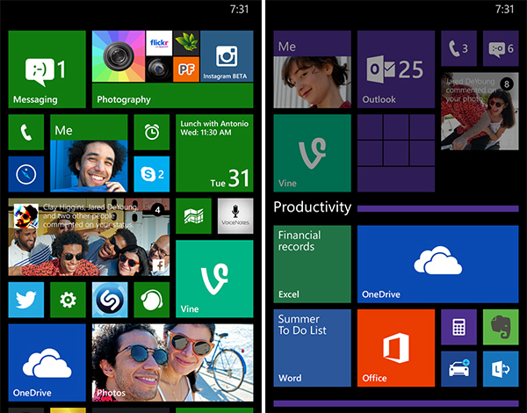Open the Skype tile showing 2 notifications
This screenshot has width=527, height=413.
click(x=152, y=174)
